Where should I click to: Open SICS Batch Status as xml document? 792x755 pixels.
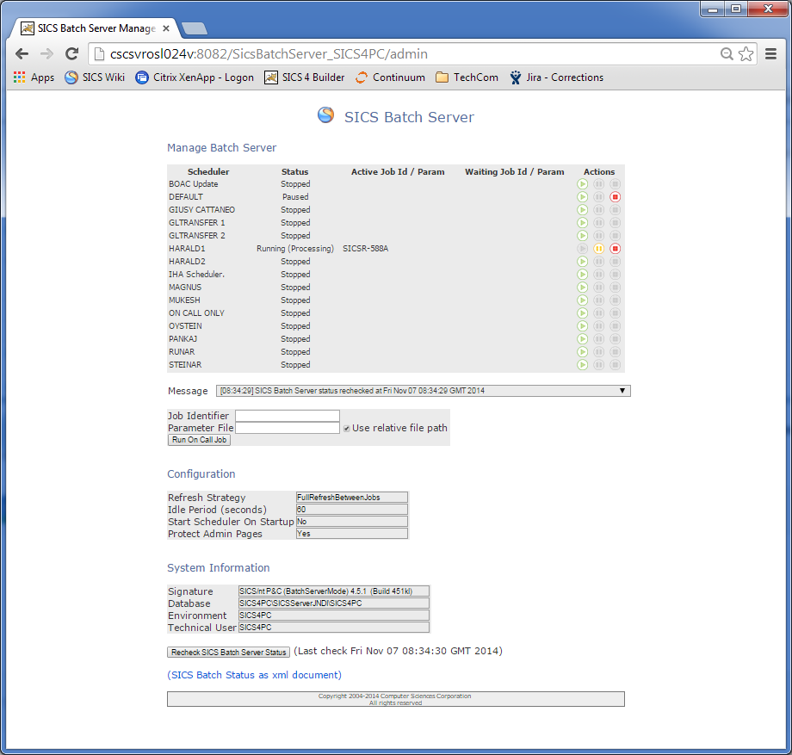pyautogui.click(x=256, y=675)
